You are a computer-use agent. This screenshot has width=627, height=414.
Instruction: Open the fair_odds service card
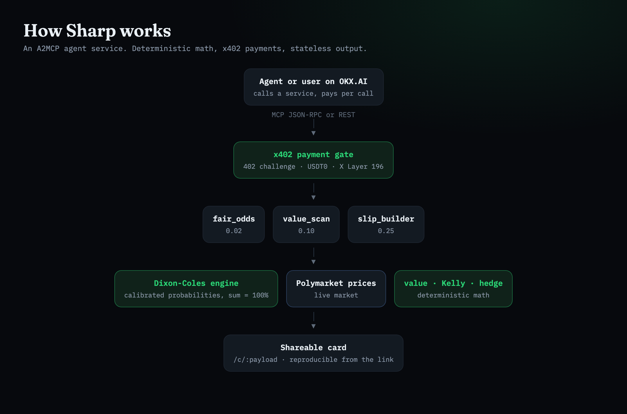[x=234, y=224]
